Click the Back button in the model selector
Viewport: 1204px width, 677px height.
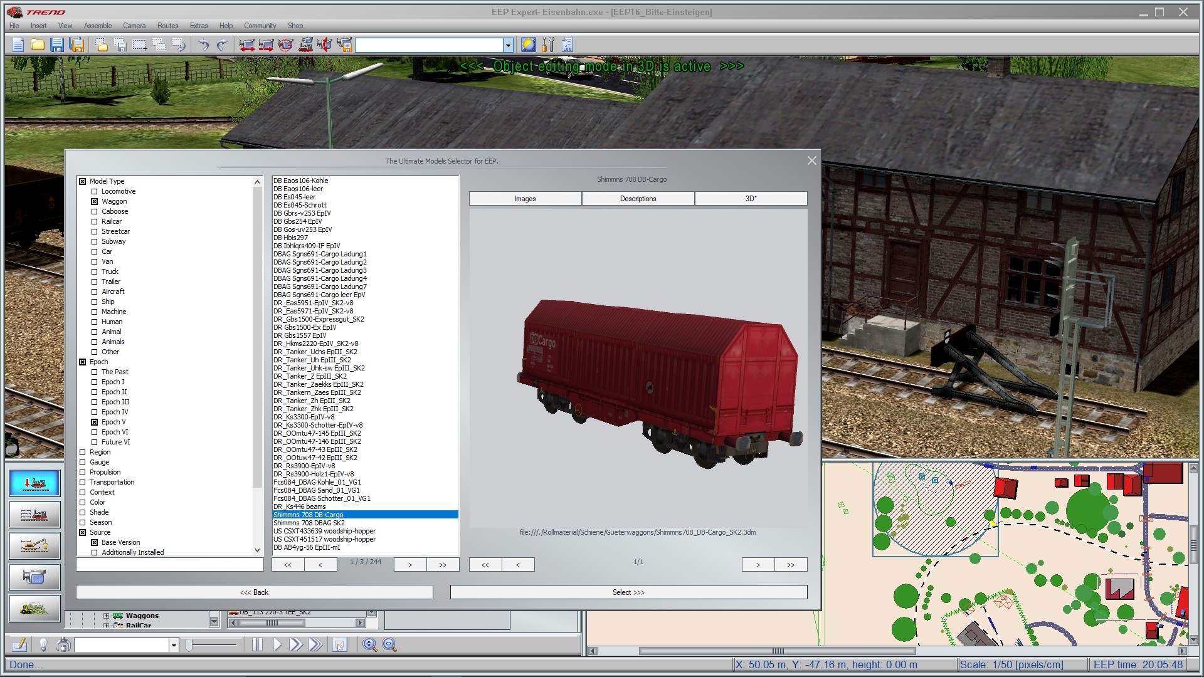coord(253,592)
